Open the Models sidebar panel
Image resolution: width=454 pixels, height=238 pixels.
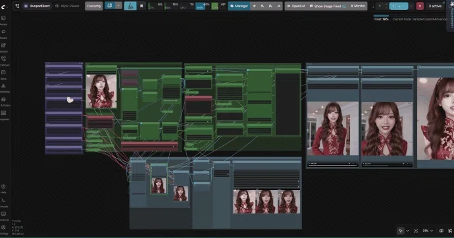[x=3, y=47]
